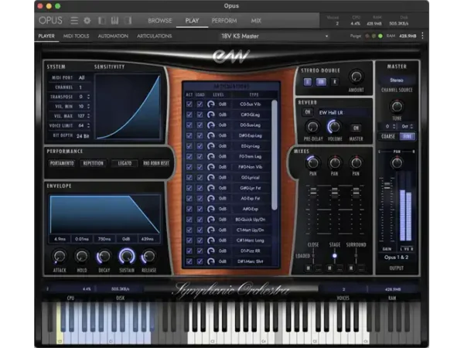464x348 pixels.
Task: Adjust level knob for G0-Lyrical
Action: 210,178
